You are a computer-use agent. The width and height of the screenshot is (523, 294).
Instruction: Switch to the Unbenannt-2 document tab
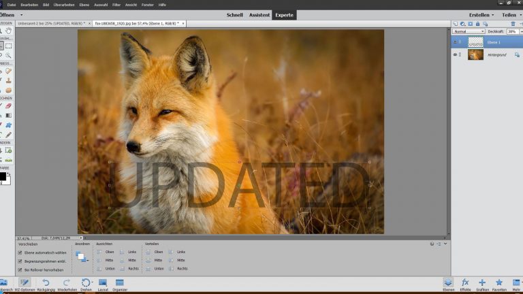pyautogui.click(x=48, y=23)
